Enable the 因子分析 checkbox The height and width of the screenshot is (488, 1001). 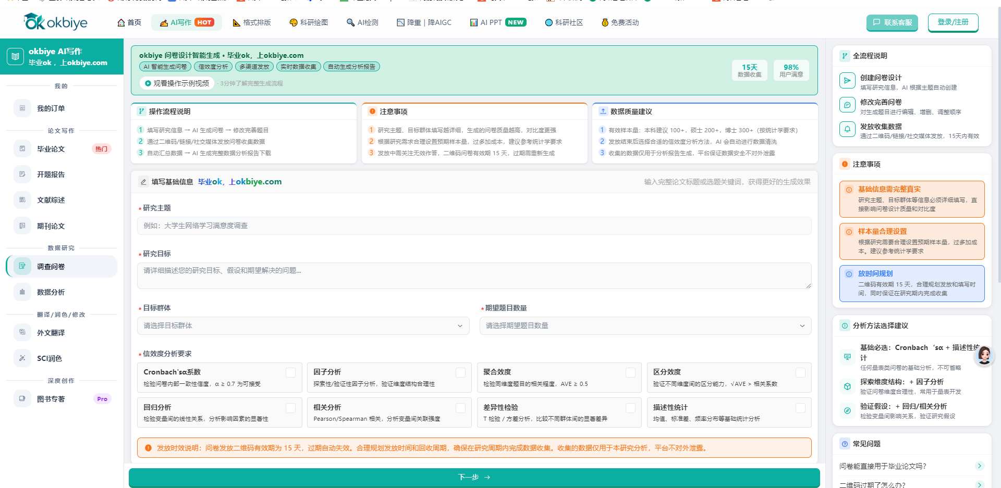460,372
